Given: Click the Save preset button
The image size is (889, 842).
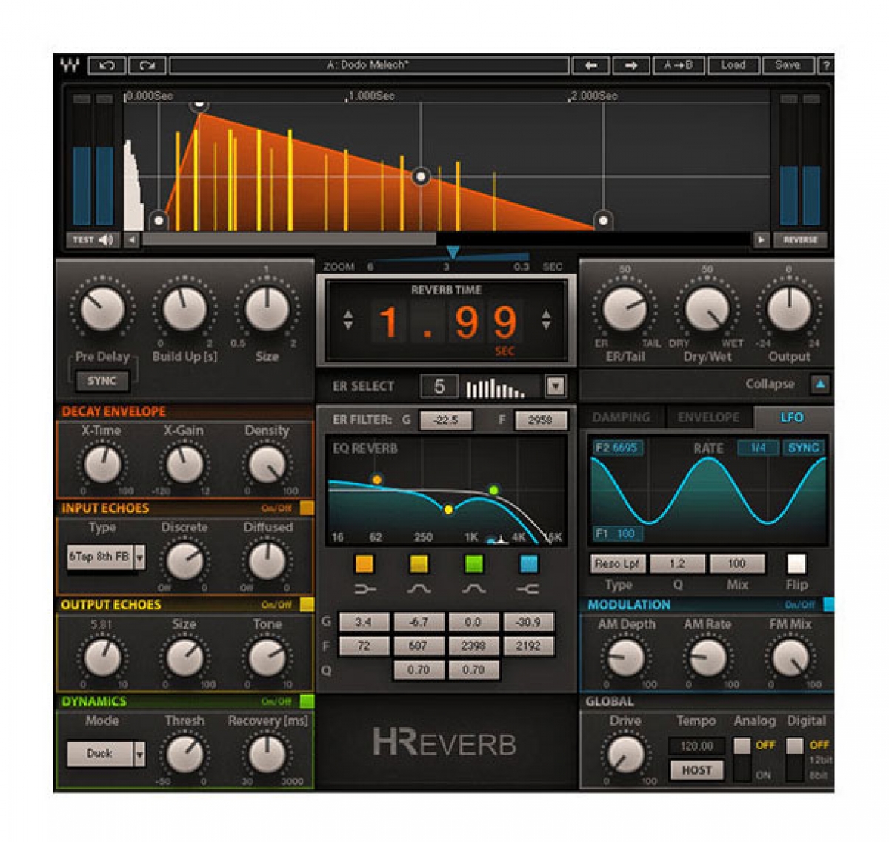Looking at the screenshot, I should (x=788, y=66).
